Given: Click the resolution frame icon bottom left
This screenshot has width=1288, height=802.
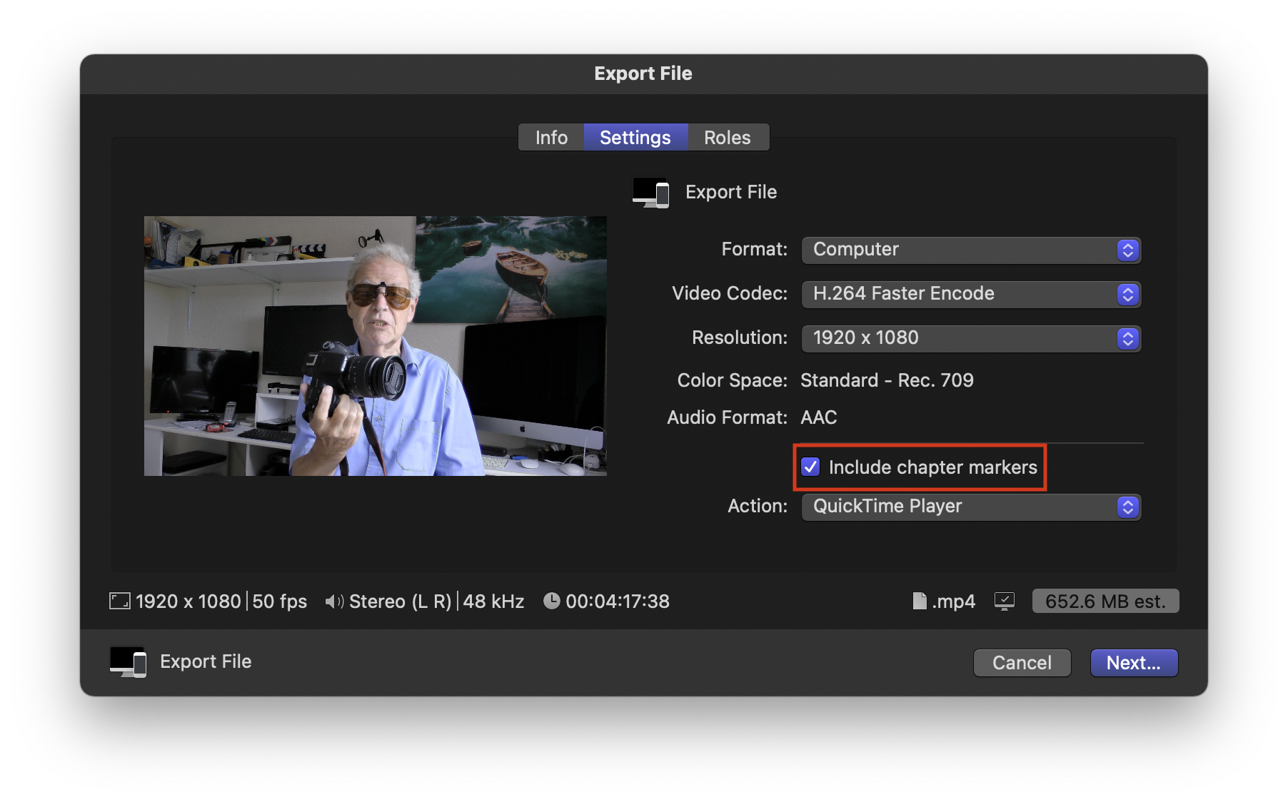Looking at the screenshot, I should 119,601.
